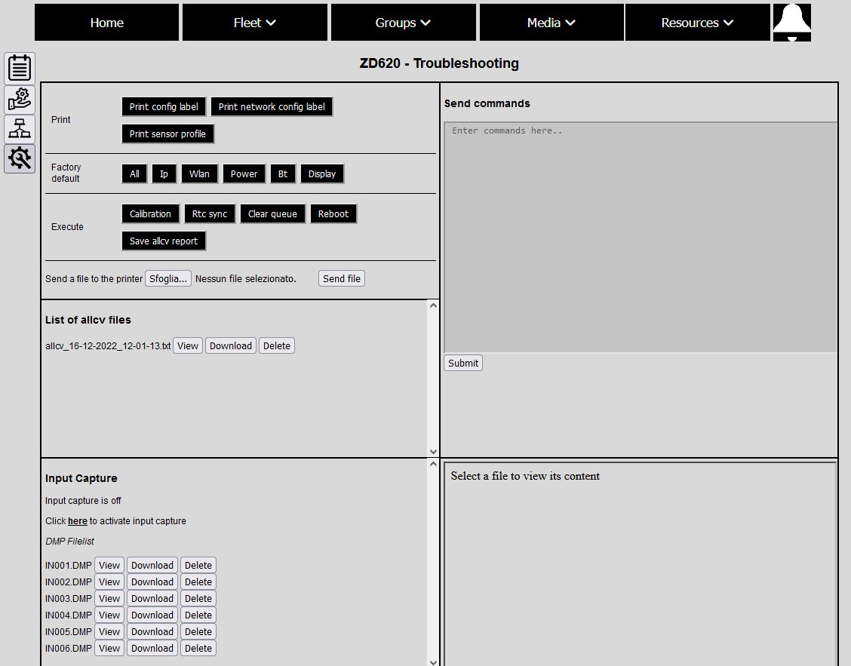Factory default the Display settings
The image size is (851, 666).
(322, 174)
